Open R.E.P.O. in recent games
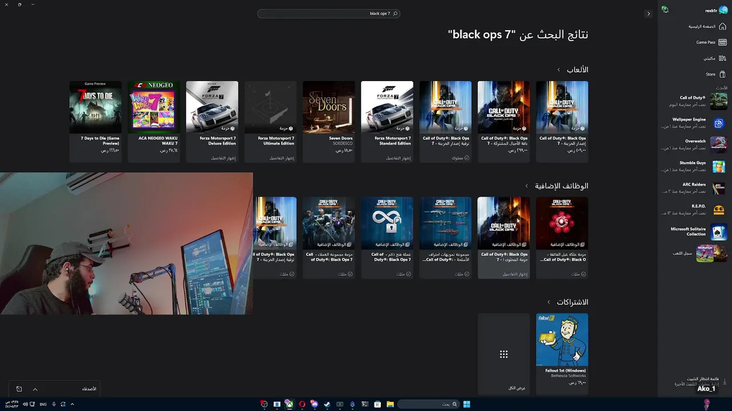The height and width of the screenshot is (411, 732). (x=694, y=209)
